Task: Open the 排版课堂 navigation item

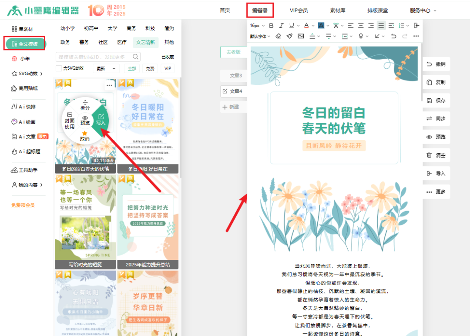Action: (377, 10)
